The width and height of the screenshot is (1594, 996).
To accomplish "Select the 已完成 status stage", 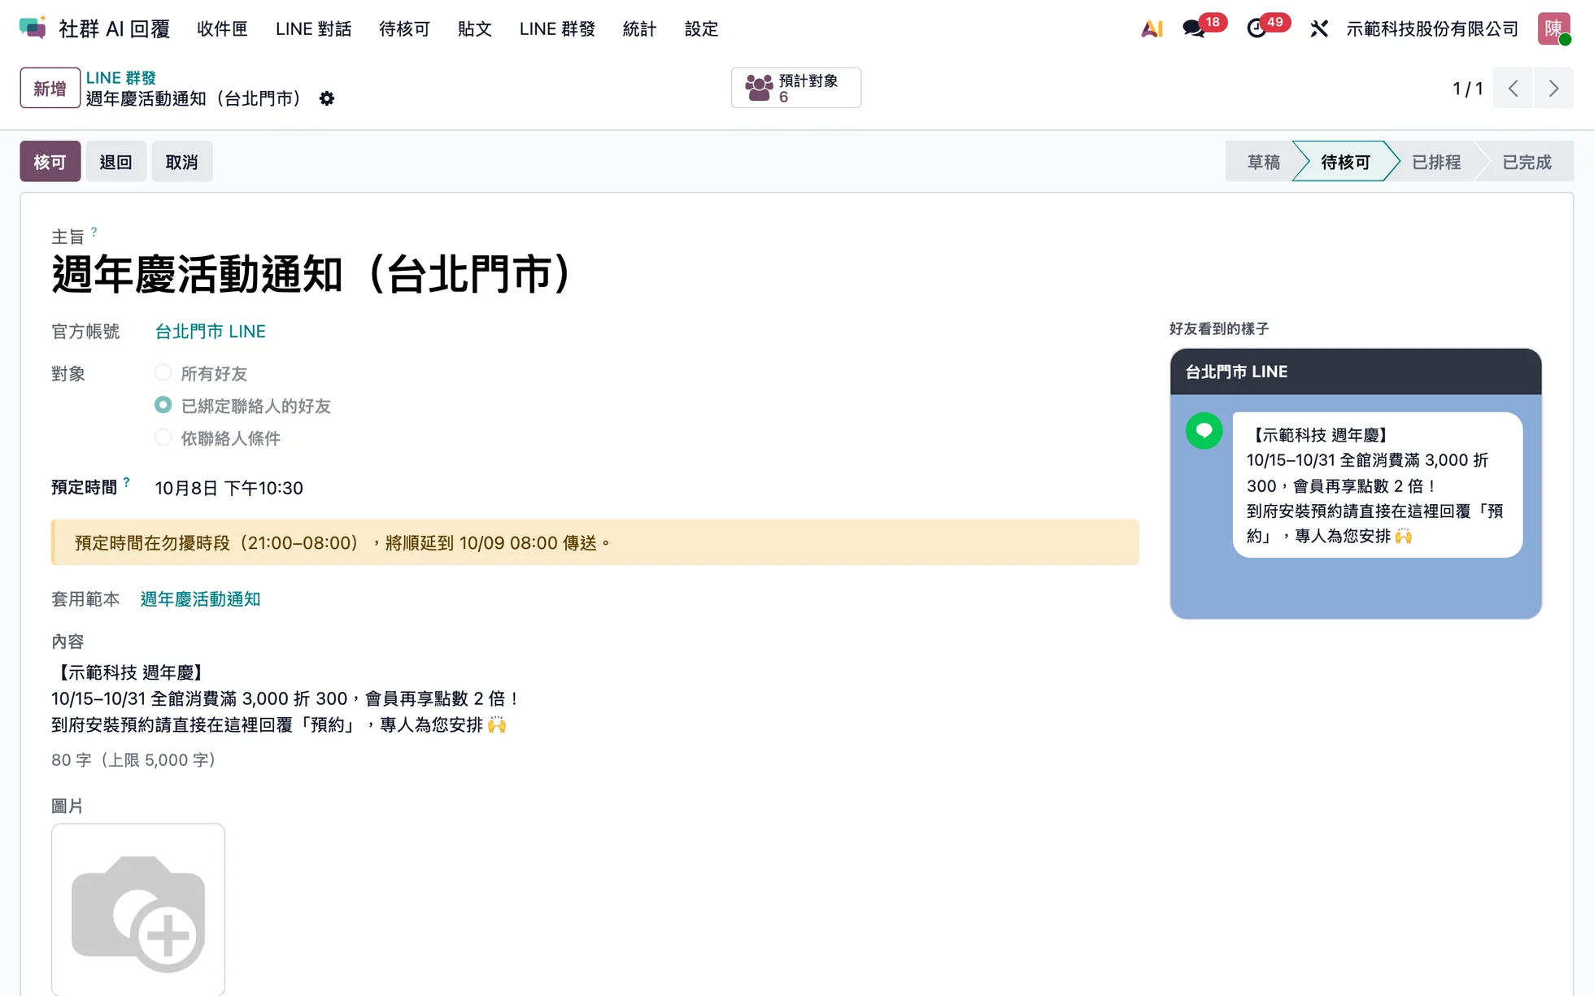I will pos(1526,162).
